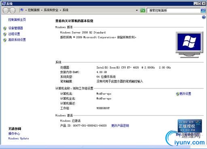Click the 另请参阅 heading in left pane

pos(15,129)
